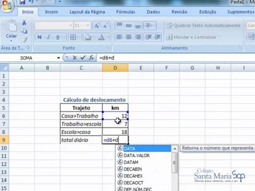Screen dimensions: 255x191
Task: Click the font color A icon
Action: 101,37
